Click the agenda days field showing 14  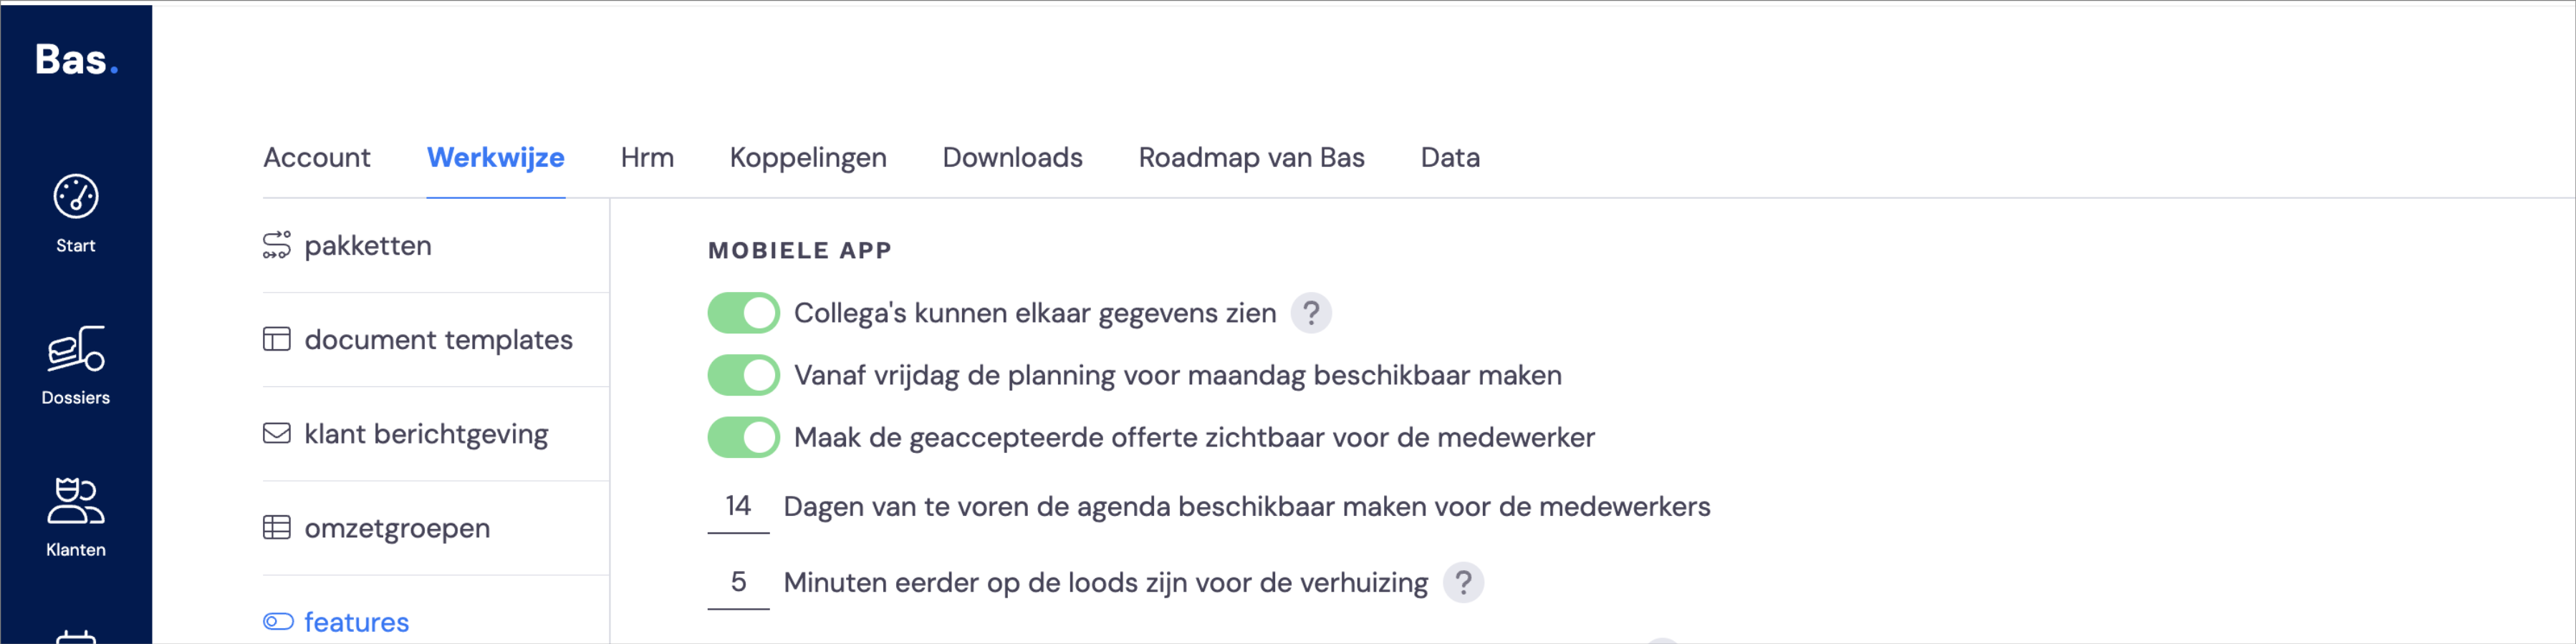[x=738, y=507]
